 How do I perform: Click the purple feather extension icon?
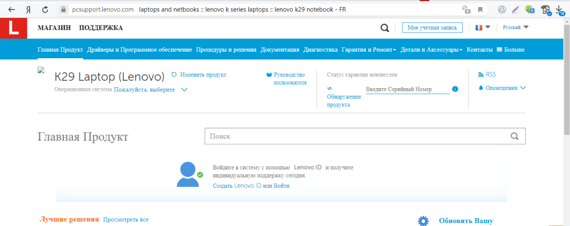[x=515, y=10]
